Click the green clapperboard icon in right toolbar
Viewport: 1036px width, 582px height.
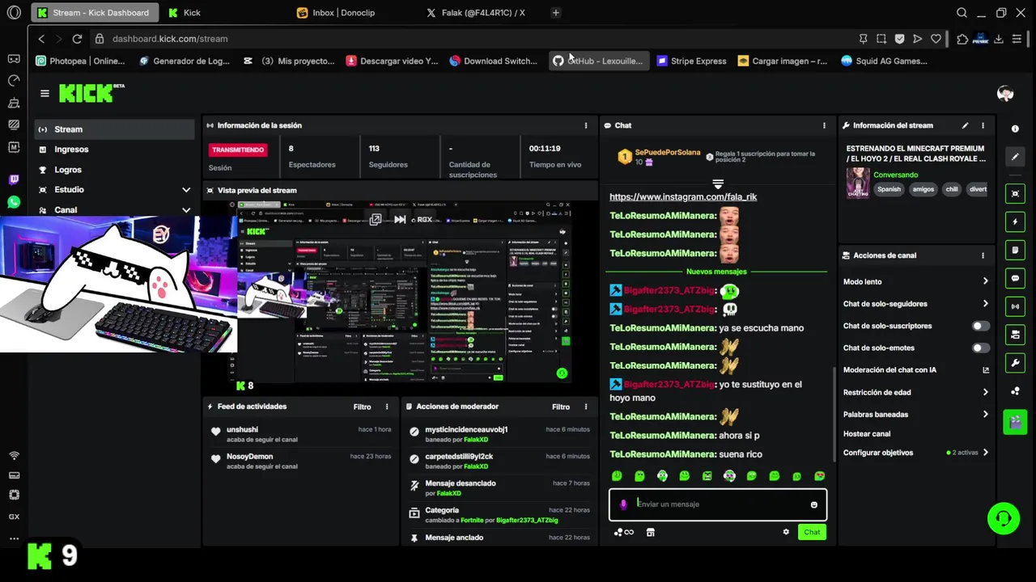1015,422
